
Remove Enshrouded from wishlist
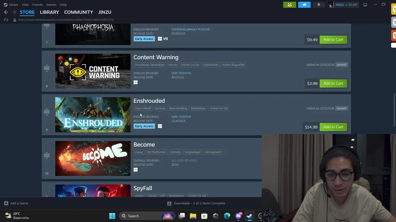342,108
